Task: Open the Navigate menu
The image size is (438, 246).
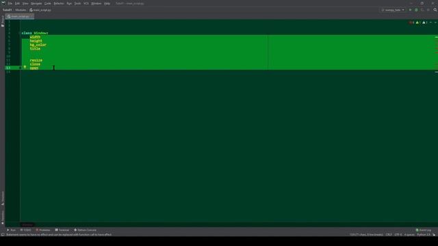Action: click(36, 3)
